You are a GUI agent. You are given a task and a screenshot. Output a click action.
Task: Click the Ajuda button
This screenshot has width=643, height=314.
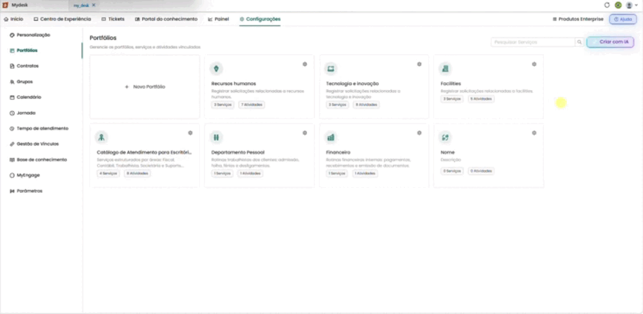[x=623, y=19]
